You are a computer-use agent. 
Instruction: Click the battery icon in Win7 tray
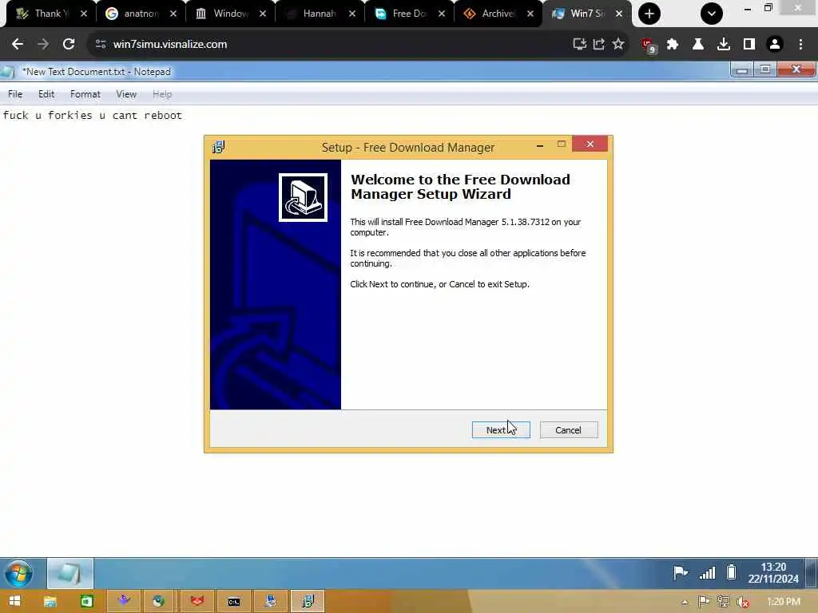732,572
